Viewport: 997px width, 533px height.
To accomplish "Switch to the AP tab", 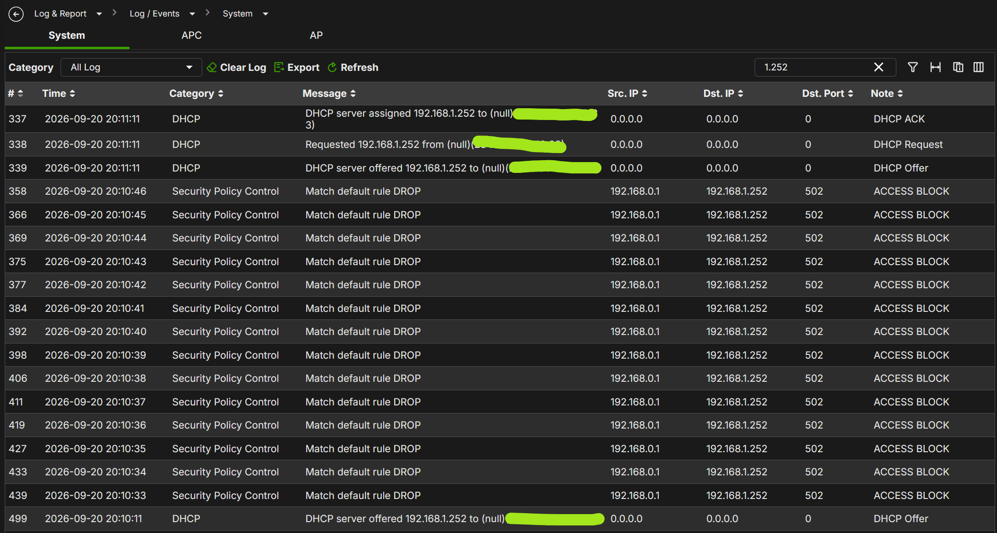I will tap(316, 35).
